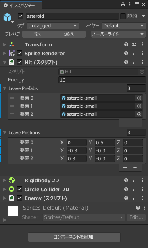
Task: Open the static flags dropdown arrow
Action: (144, 16)
